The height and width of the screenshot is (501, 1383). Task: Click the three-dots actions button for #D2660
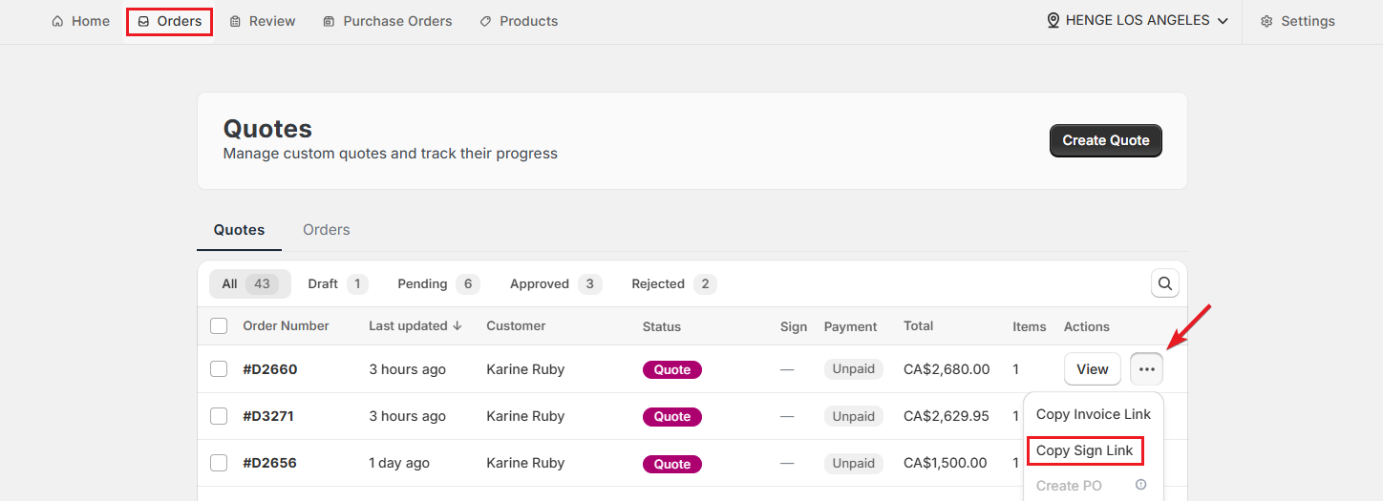click(1146, 369)
